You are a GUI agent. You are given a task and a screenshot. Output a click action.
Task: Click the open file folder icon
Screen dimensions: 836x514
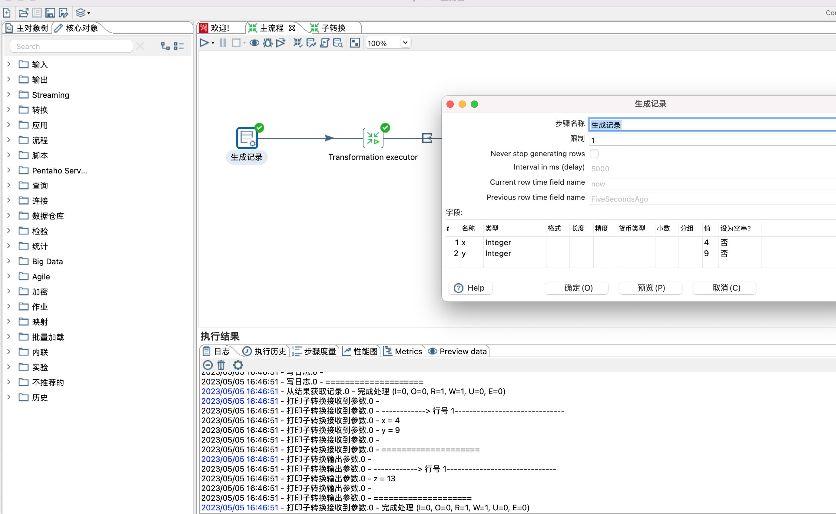[x=23, y=13]
